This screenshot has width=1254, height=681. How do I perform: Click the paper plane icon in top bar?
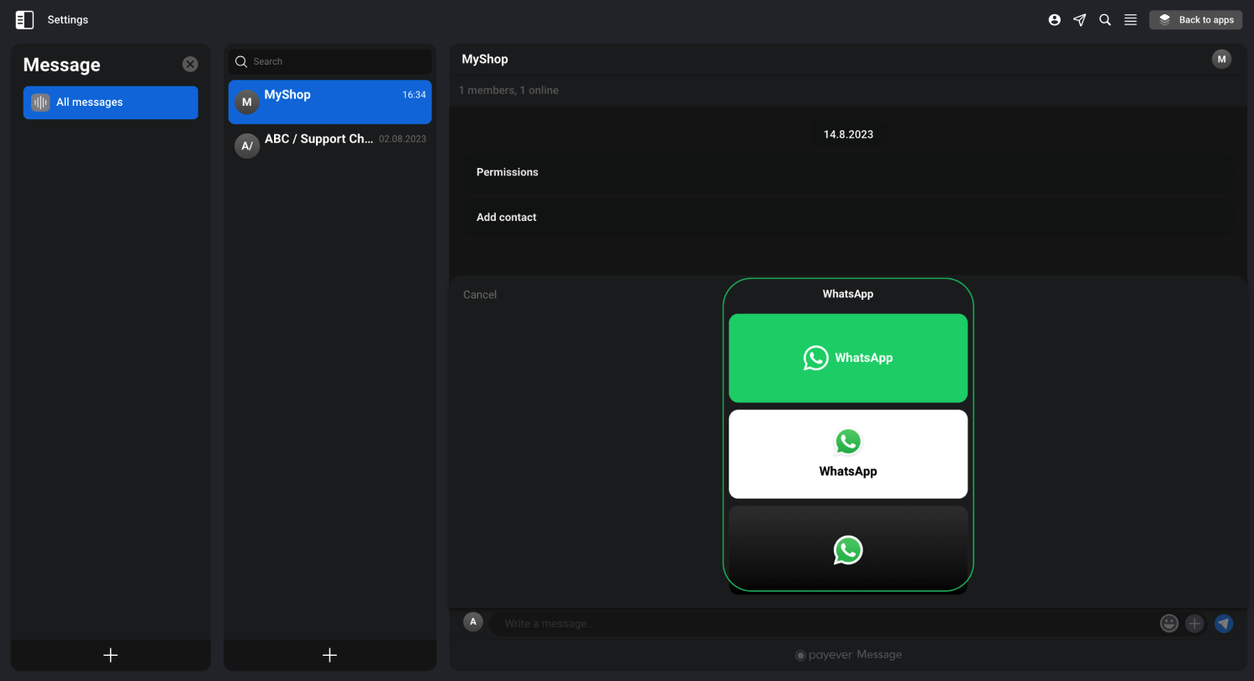pos(1079,19)
